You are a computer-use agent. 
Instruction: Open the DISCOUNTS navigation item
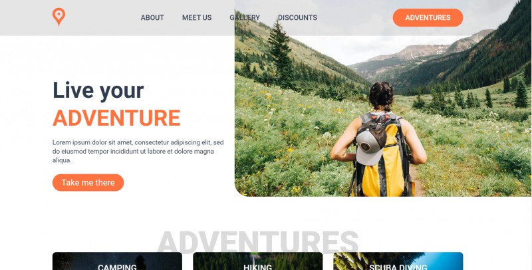coord(297,18)
